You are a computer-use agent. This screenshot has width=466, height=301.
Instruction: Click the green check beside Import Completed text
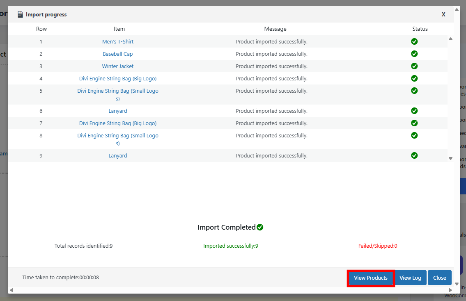tap(260, 227)
